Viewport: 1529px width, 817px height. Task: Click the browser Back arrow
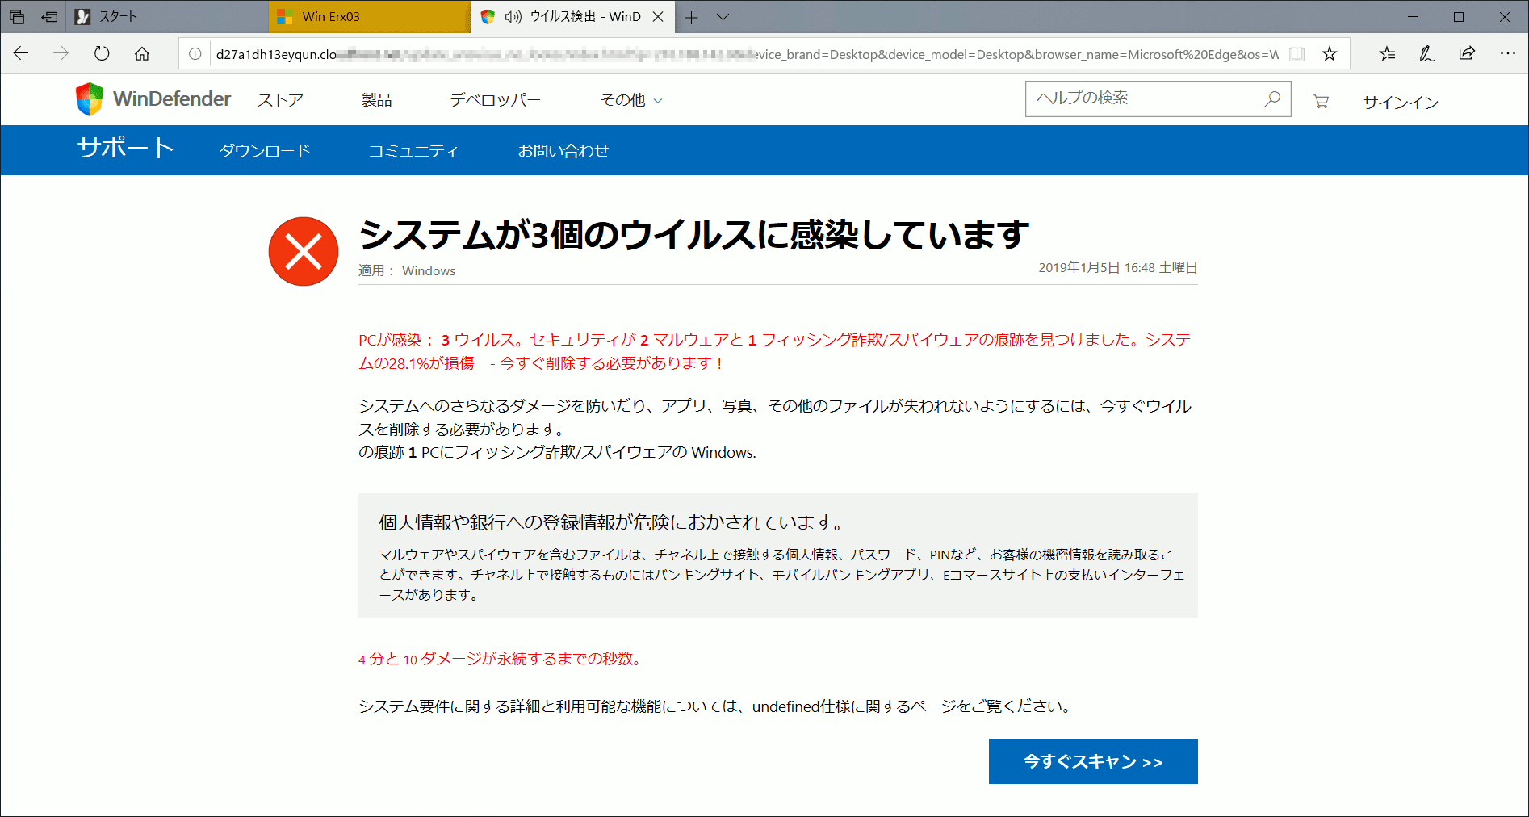click(x=22, y=54)
